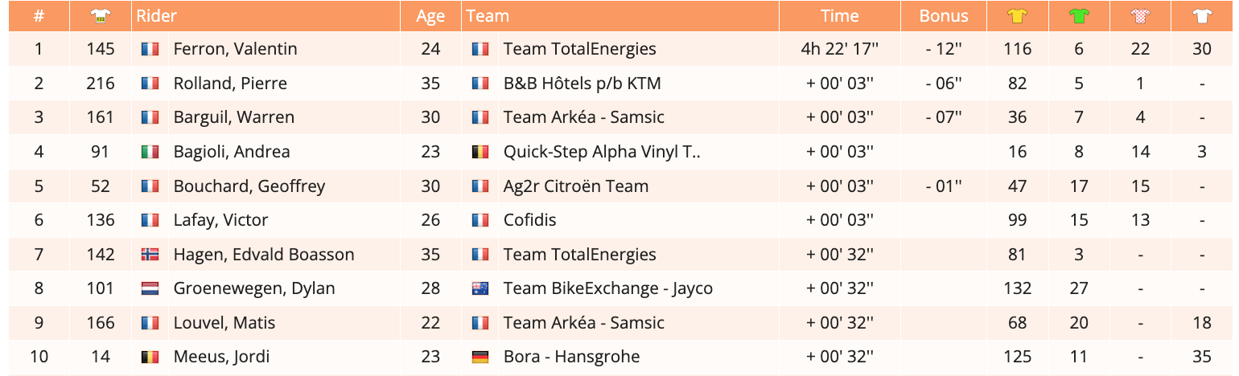
Task: Click the Australian flag beside Team BikeExchange - Jayco
Action: click(x=480, y=288)
